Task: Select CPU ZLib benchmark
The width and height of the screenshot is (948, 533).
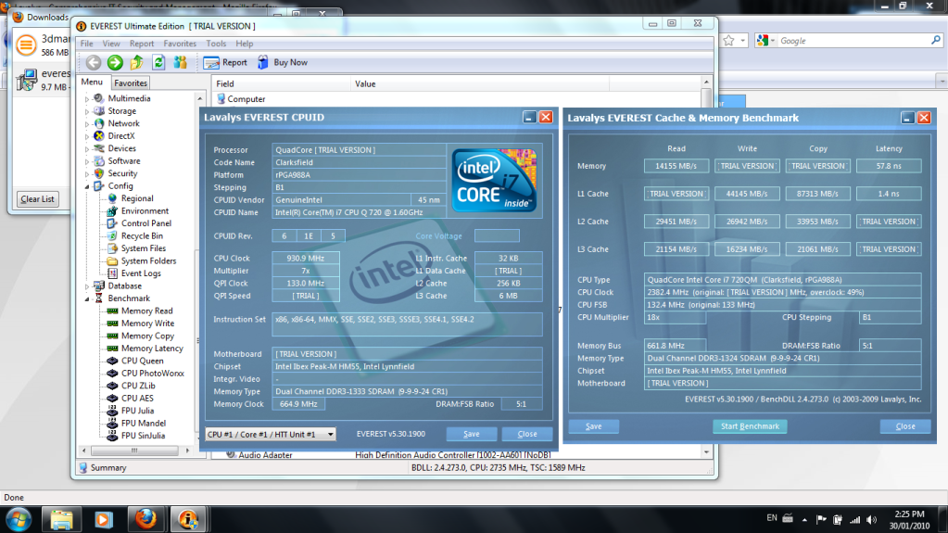Action: [x=138, y=386]
